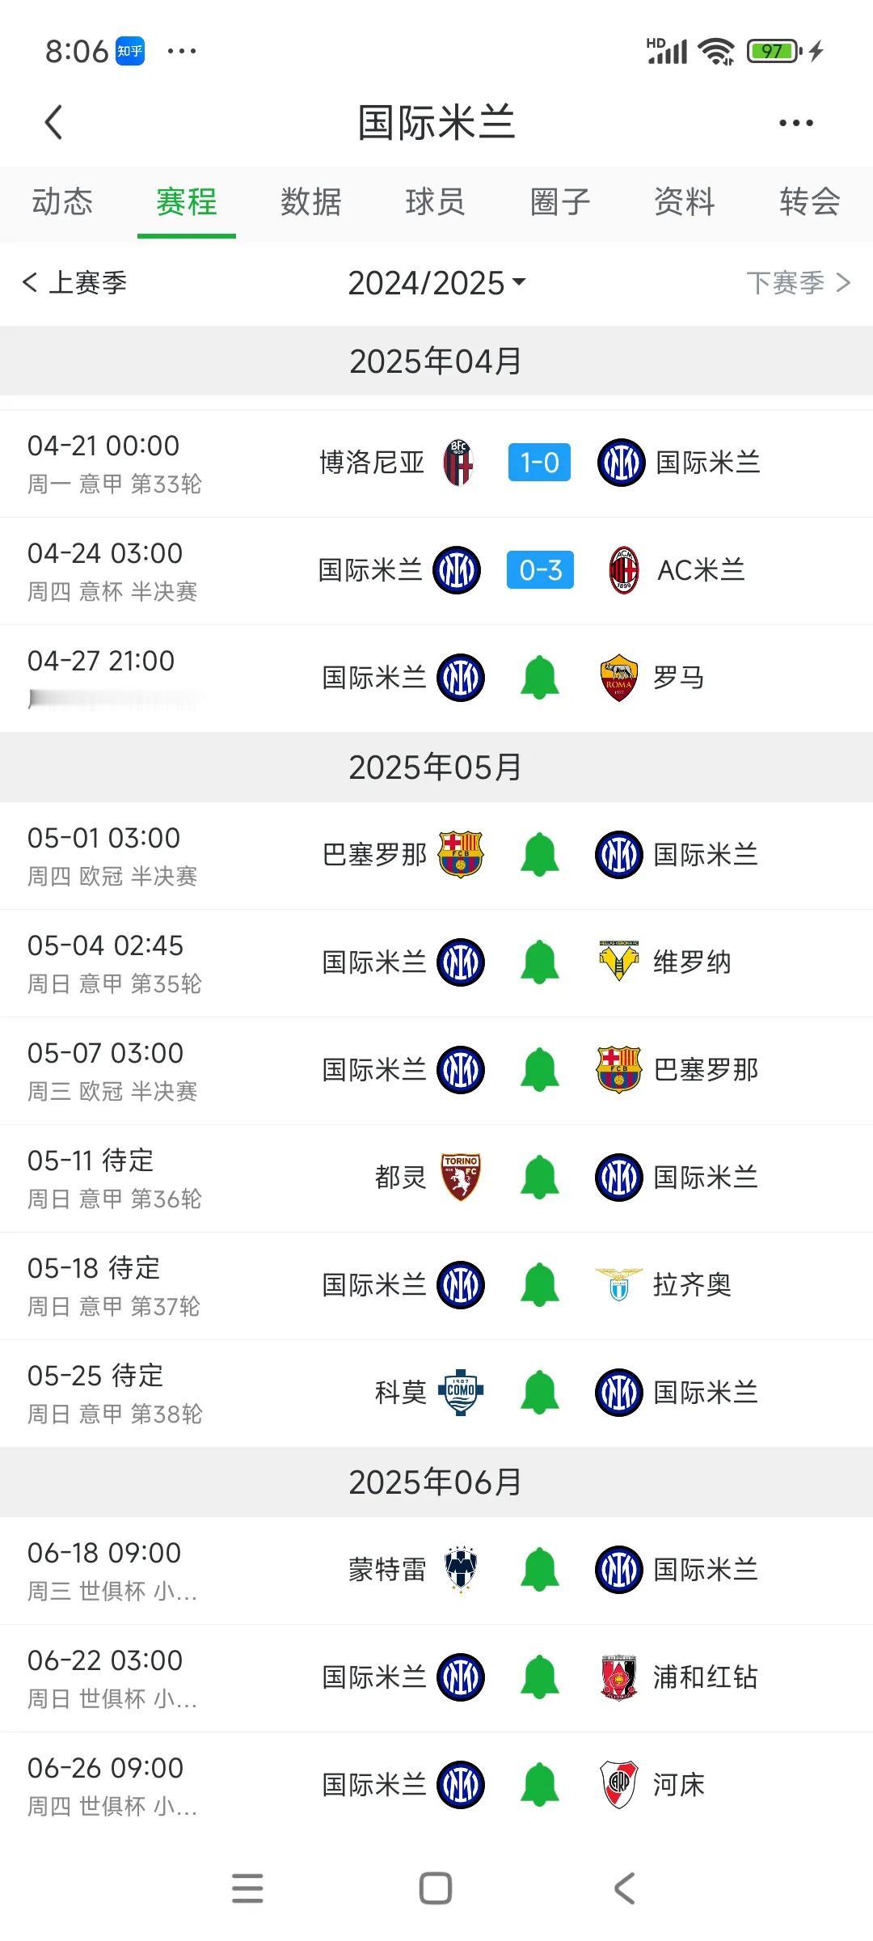The image size is (873, 1941).
Task: Toggle reminder bell for 05-01 巴塞罗那 match
Action: (539, 855)
